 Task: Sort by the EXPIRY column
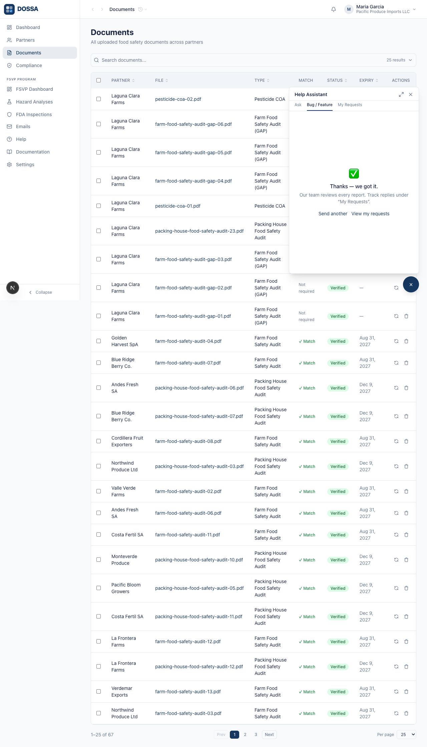(369, 80)
